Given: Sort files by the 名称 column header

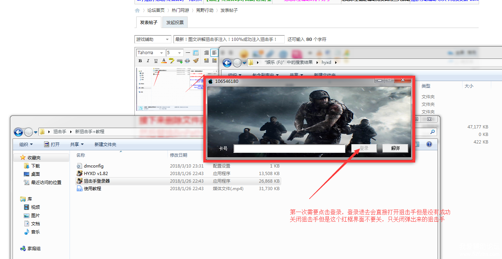Looking at the screenshot, I should point(81,155).
